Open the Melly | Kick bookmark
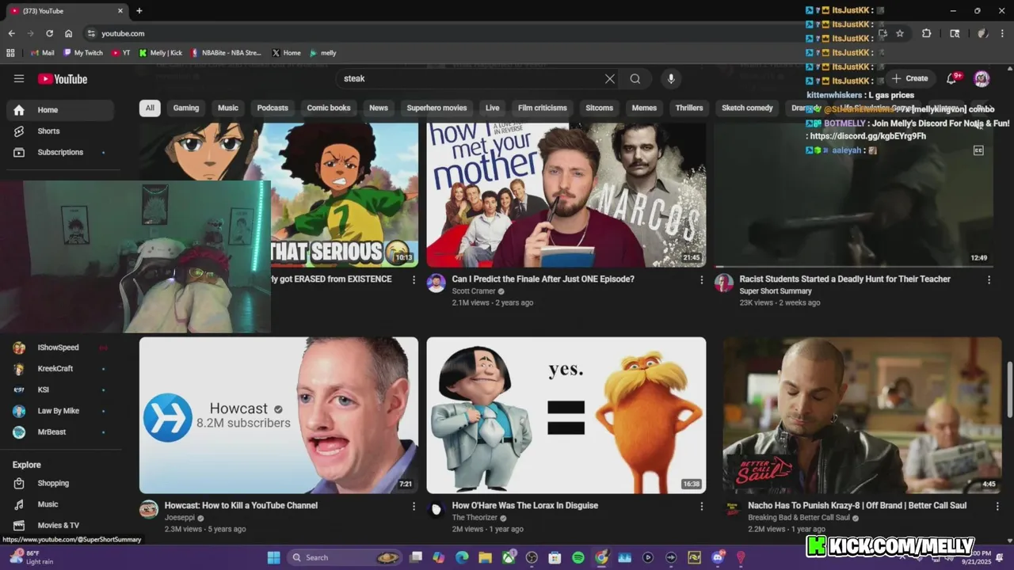 (160, 53)
